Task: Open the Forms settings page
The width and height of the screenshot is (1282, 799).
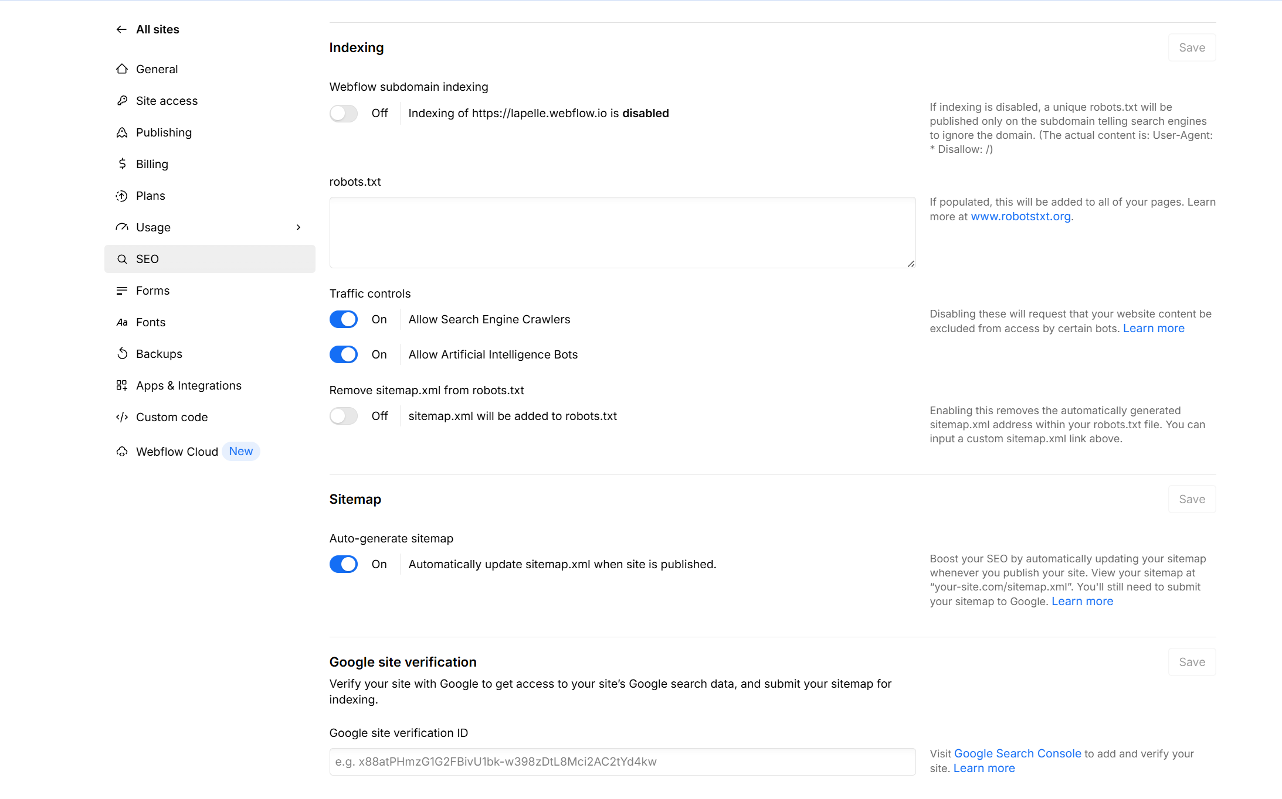Action: coord(152,291)
